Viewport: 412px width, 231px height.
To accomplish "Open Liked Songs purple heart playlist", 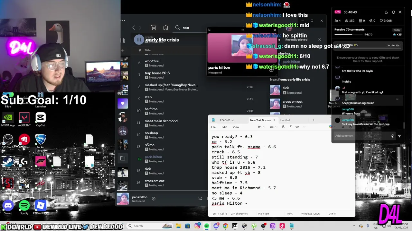I will (123, 104).
